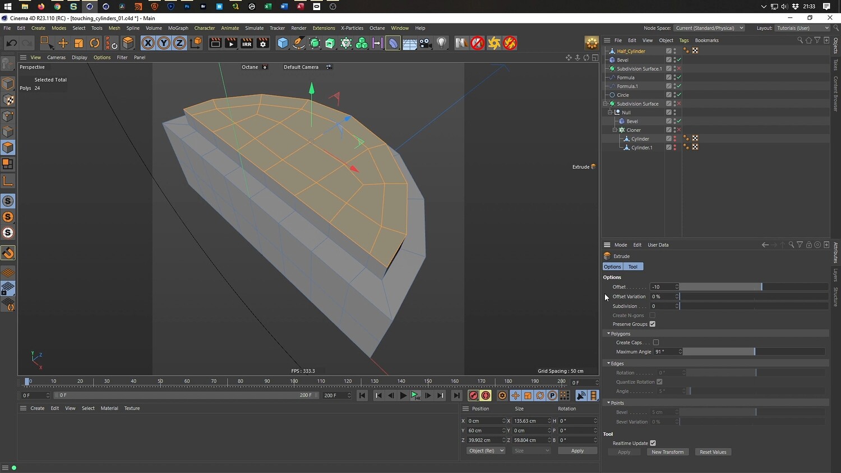Toggle the X axis lock

147,43
